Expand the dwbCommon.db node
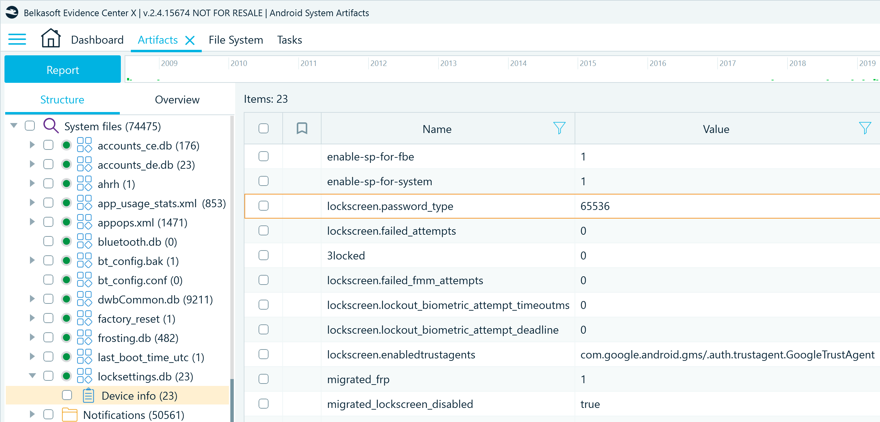880x422 pixels. click(x=32, y=299)
